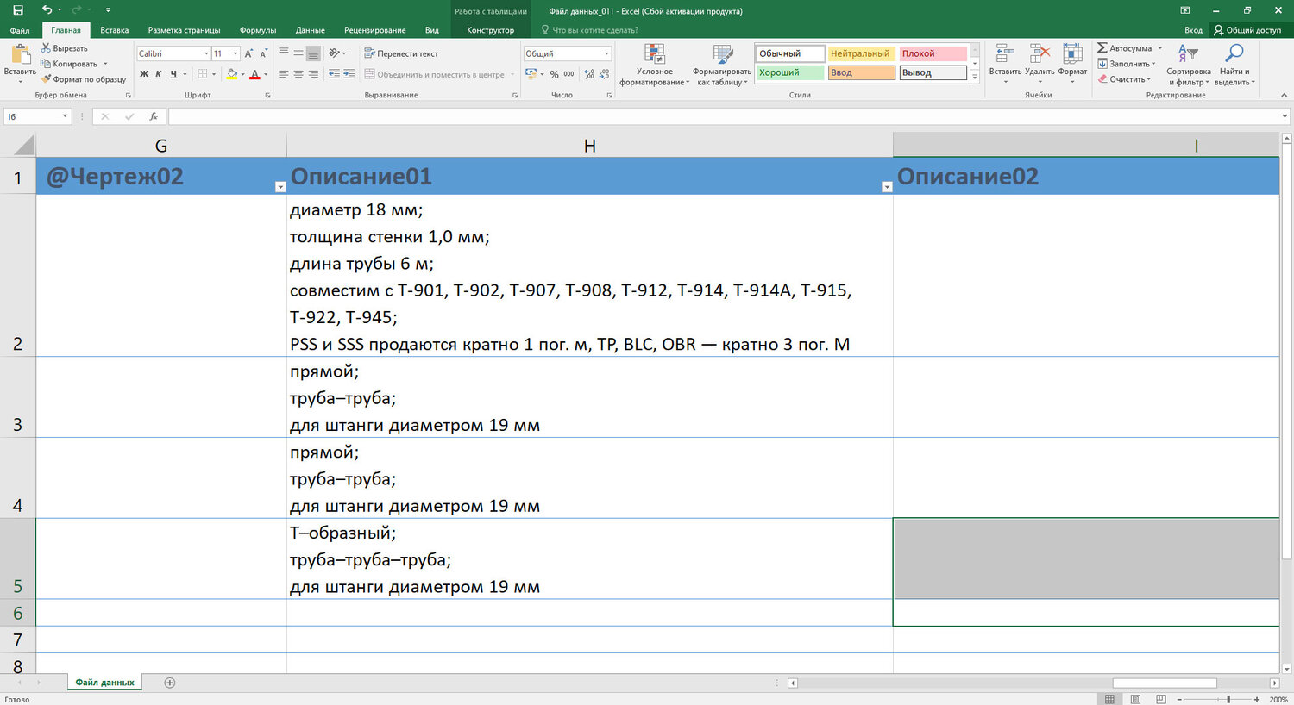Apply red font color
Viewport: 1294px width, 705px height.
(254, 74)
